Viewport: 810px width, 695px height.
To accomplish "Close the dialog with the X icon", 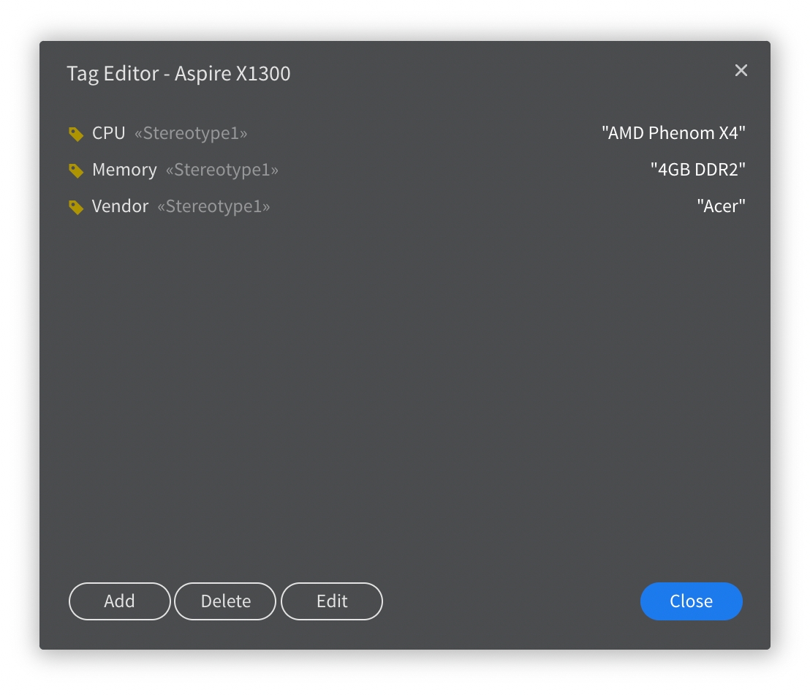I will pos(741,70).
